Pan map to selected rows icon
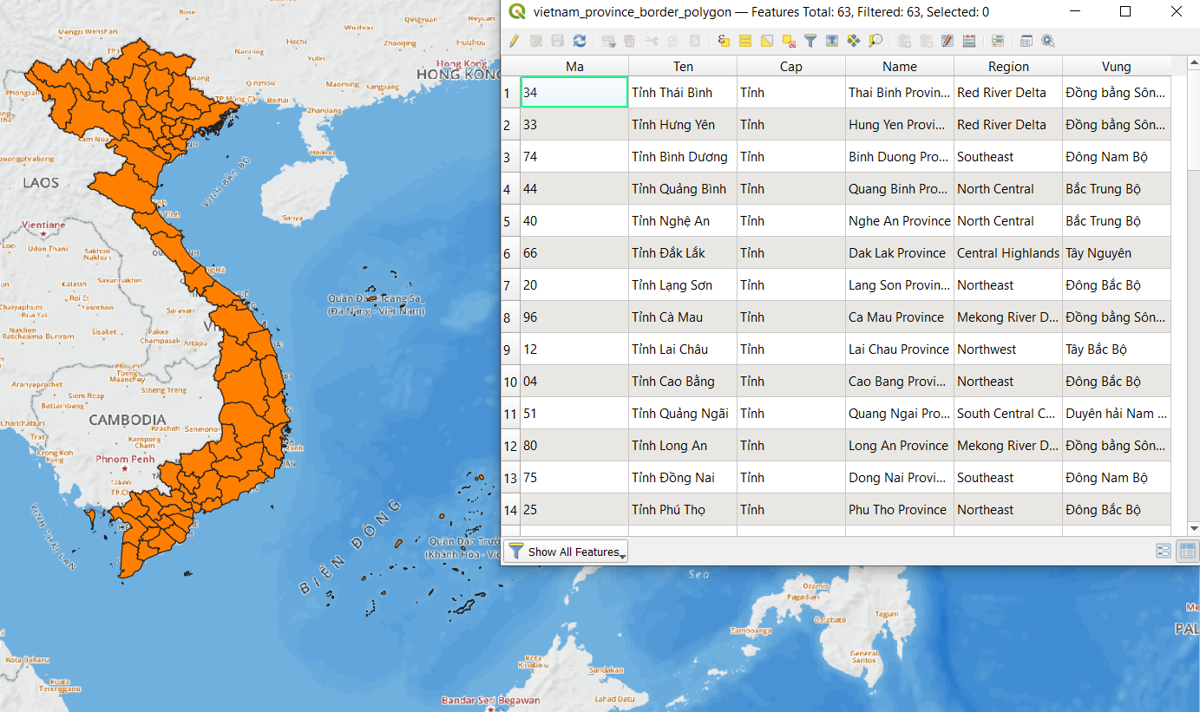This screenshot has height=712, width=1200. click(854, 41)
